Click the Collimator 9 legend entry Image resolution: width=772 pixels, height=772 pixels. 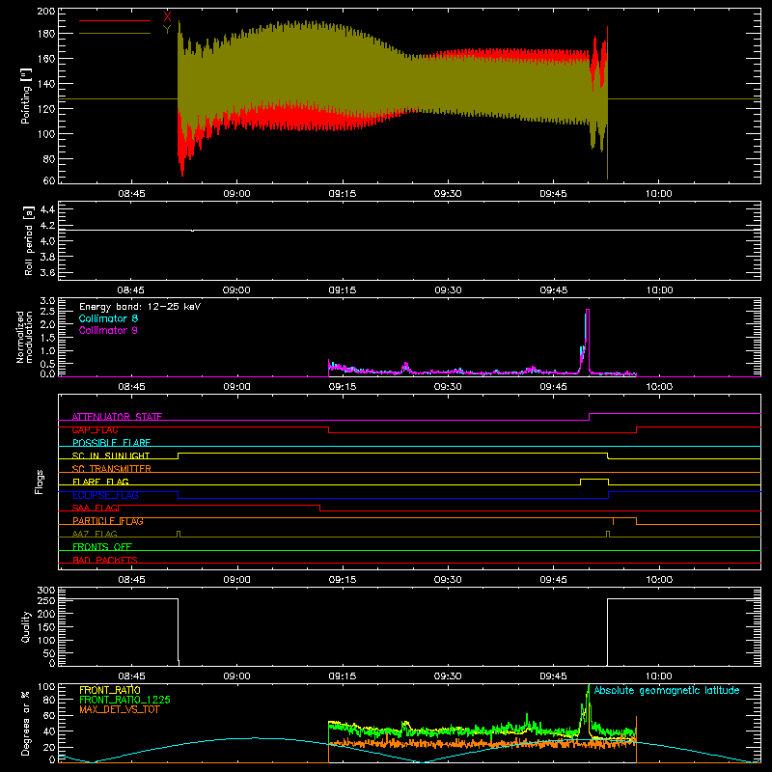click(x=108, y=330)
